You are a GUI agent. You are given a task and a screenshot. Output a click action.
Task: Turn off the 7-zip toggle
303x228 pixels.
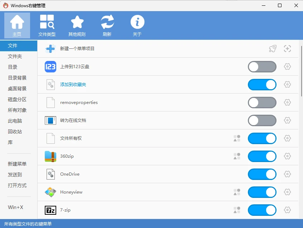(262, 210)
